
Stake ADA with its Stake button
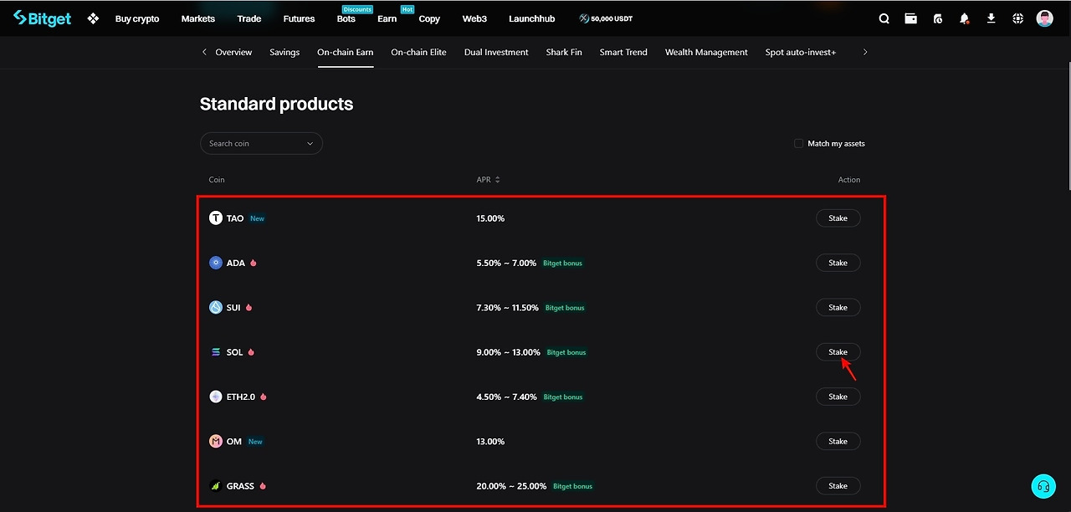point(838,263)
